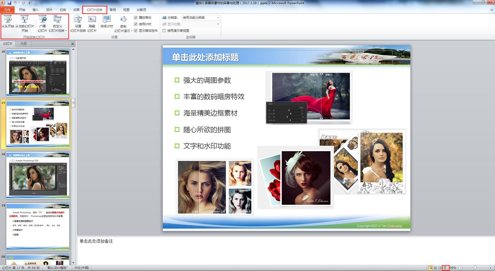Click the zoom out minus button
This screenshot has width=495, height=271.
point(460,268)
